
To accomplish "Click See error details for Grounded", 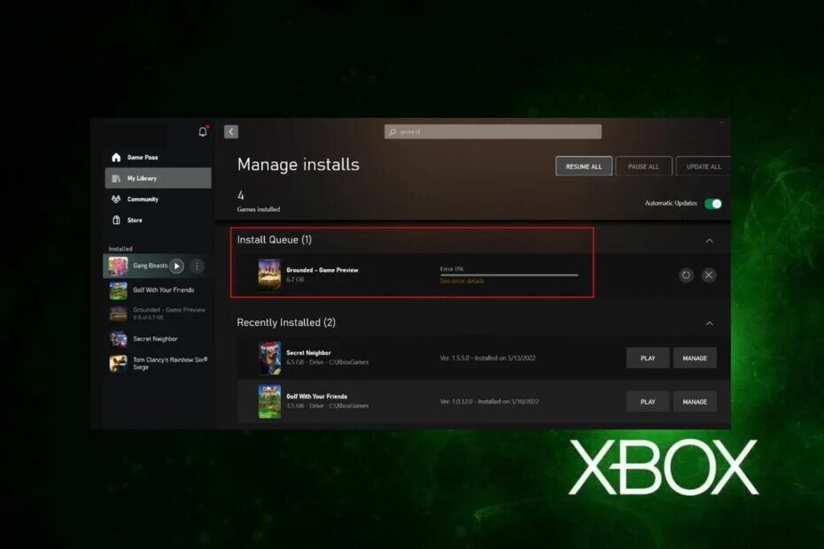I will point(463,280).
